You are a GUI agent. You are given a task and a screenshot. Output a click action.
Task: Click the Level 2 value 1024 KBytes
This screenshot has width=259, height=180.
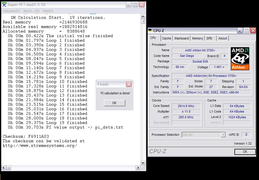pyautogui.click(x=237, y=117)
